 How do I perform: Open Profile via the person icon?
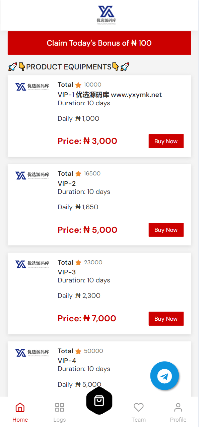pyautogui.click(x=178, y=408)
